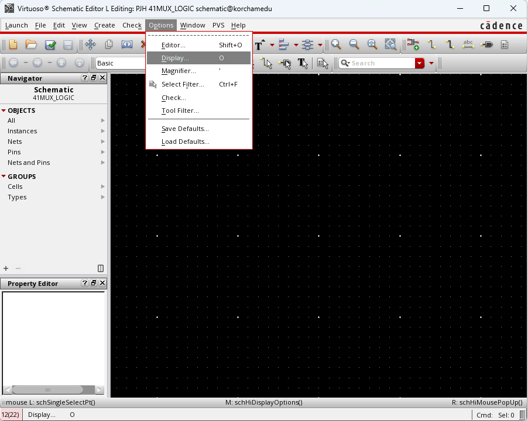The width and height of the screenshot is (528, 421).
Task: Click the Distribute objects toolbar icon
Action: pyautogui.click(x=307, y=44)
